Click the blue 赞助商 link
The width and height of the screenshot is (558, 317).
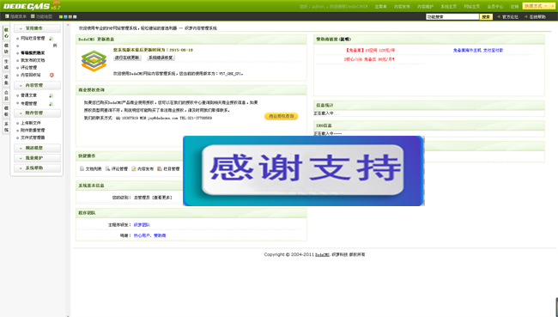pyautogui.click(x=160, y=235)
